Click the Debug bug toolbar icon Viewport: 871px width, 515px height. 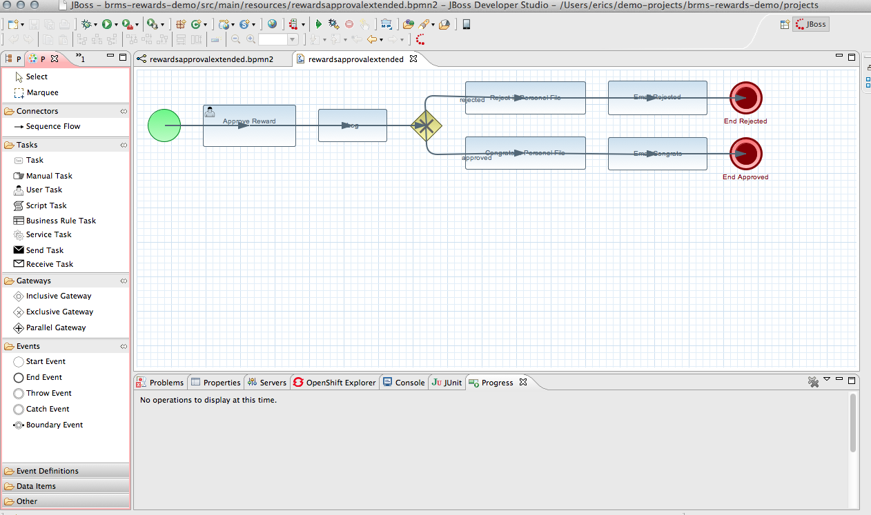pos(86,24)
